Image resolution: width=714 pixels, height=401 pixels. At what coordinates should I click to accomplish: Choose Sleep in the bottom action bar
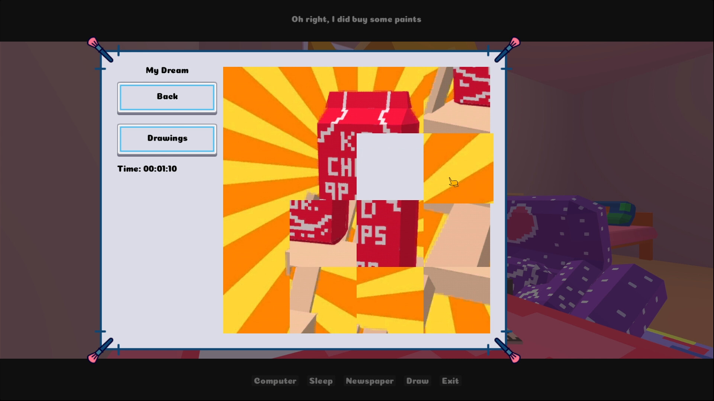[321, 381]
